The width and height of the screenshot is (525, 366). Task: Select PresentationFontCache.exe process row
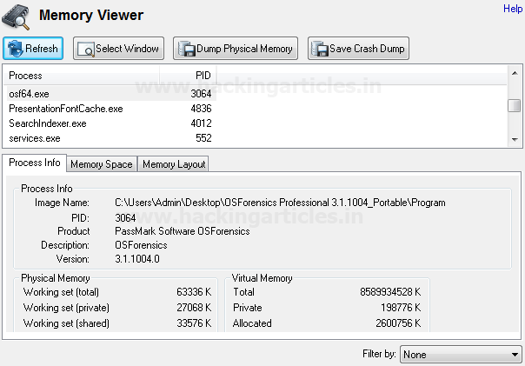[x=66, y=109]
